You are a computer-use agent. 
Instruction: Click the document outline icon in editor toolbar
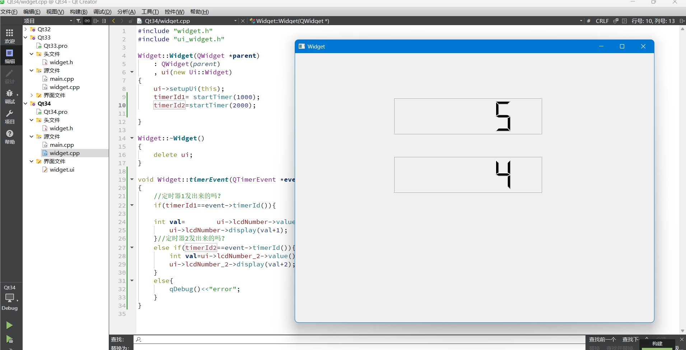624,21
